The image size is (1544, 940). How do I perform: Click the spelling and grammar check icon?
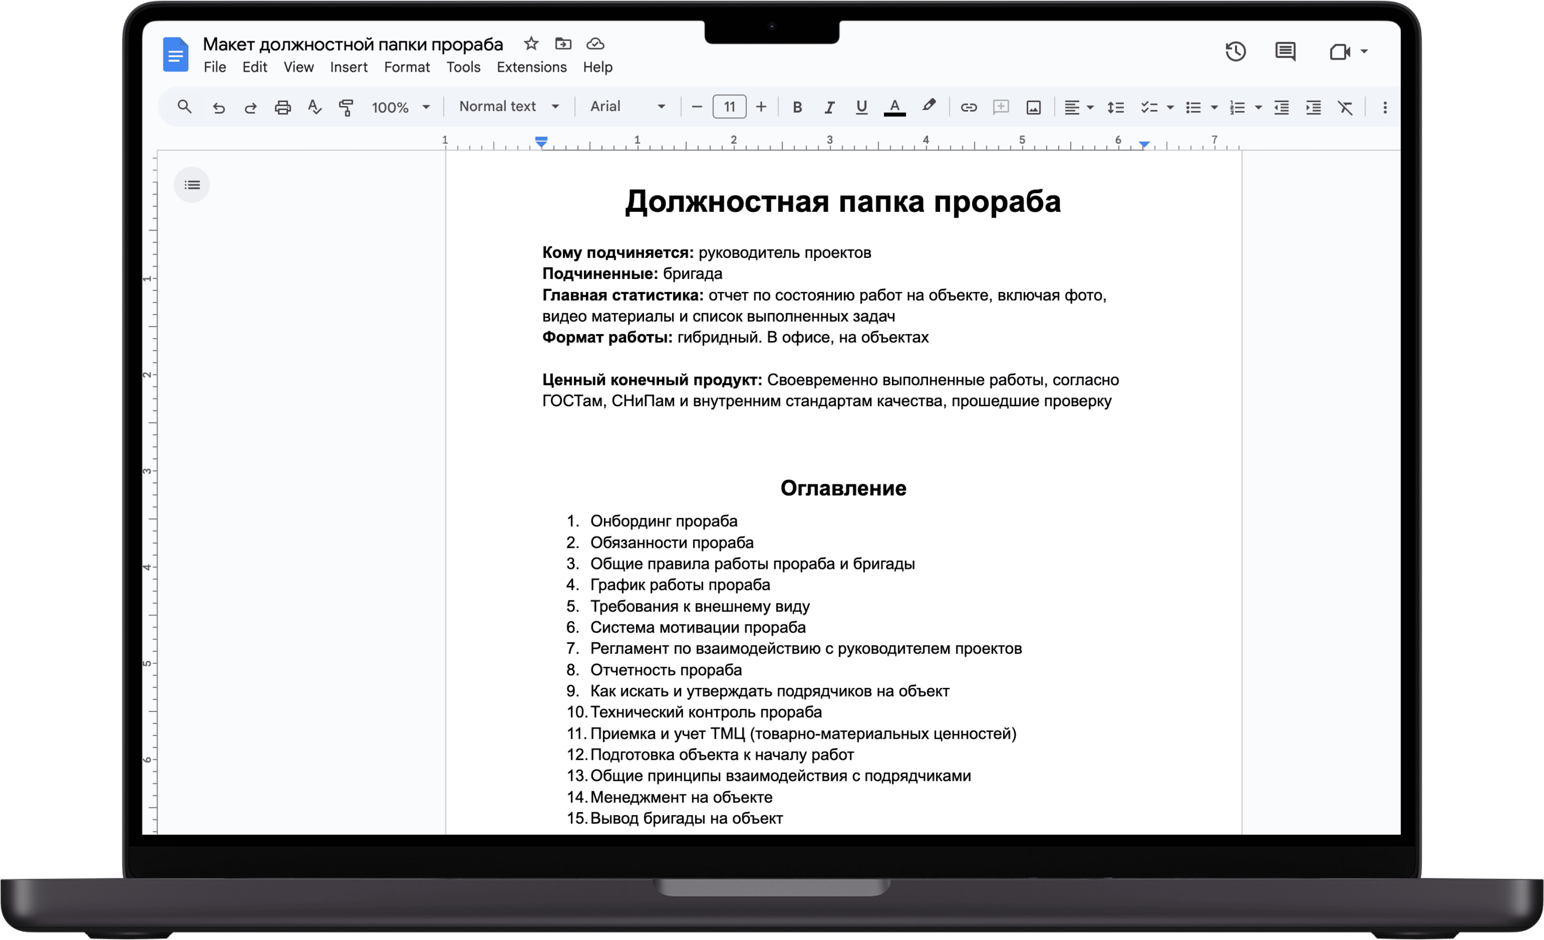(314, 107)
